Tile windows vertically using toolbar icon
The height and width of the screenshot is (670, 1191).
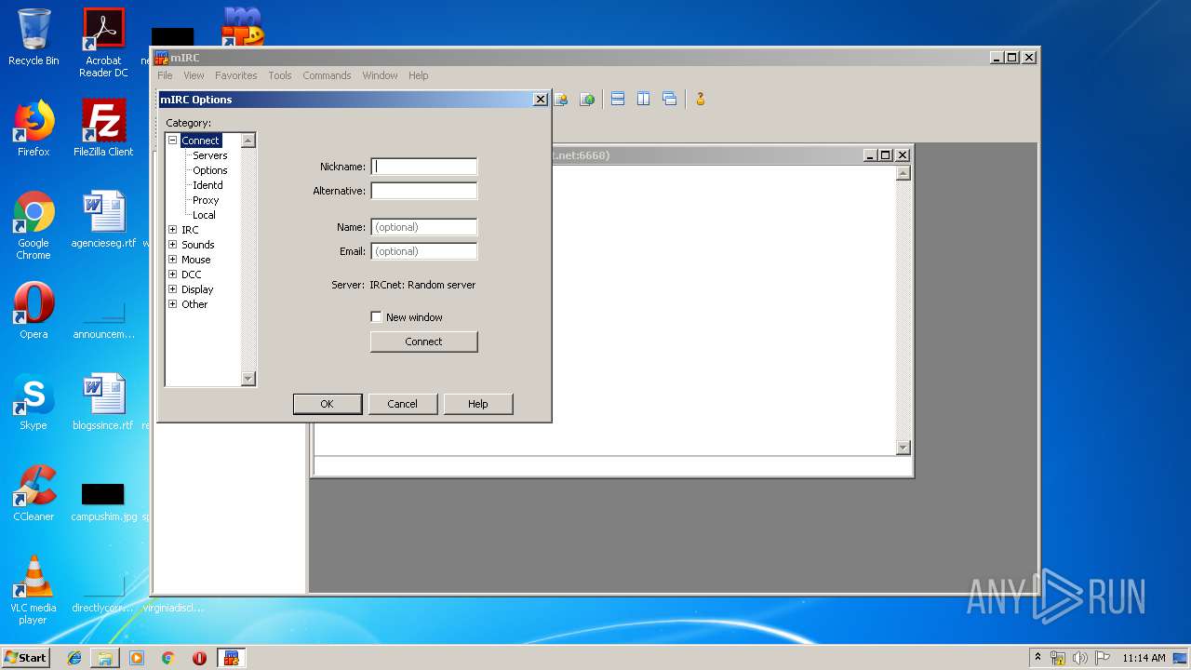644,99
